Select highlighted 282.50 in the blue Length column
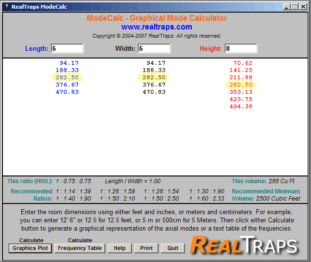 (67, 77)
